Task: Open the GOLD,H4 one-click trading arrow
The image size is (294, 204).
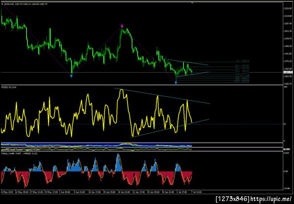Action: (x=2, y=3)
